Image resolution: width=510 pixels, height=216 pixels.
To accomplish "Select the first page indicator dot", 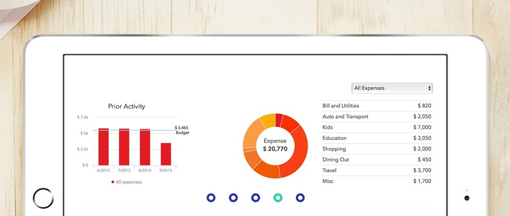I will (x=211, y=197).
